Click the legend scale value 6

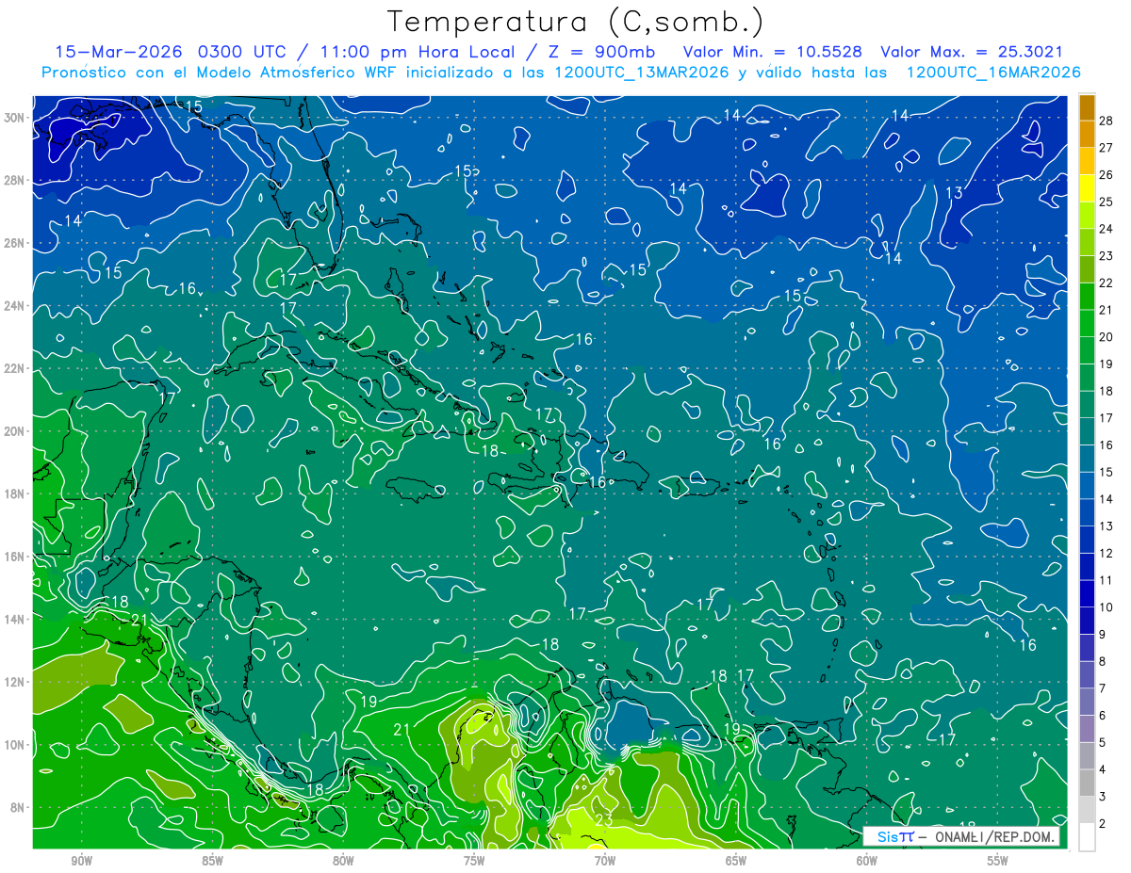click(x=1104, y=716)
